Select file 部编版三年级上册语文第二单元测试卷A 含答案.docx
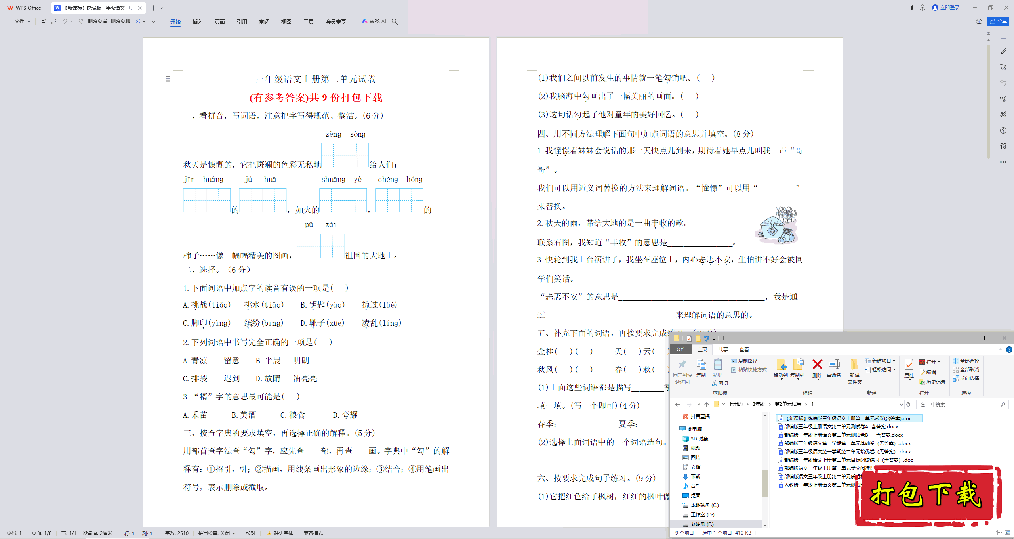This screenshot has height=539, width=1014. tap(837, 427)
